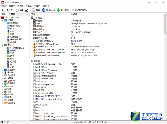Expand the 显示设备 tree node
Screen dimensions: 167x124
(2, 75)
